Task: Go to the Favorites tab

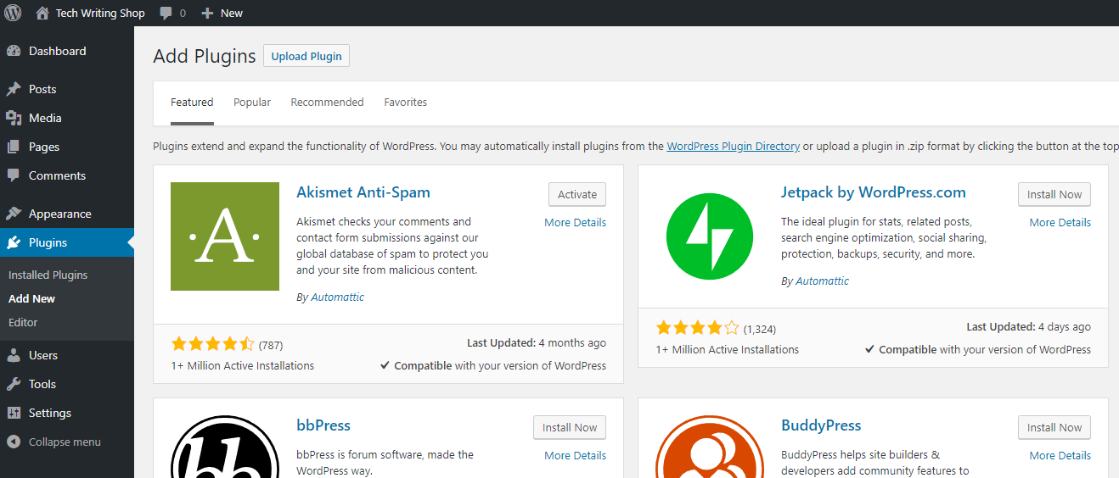Action: (x=406, y=103)
